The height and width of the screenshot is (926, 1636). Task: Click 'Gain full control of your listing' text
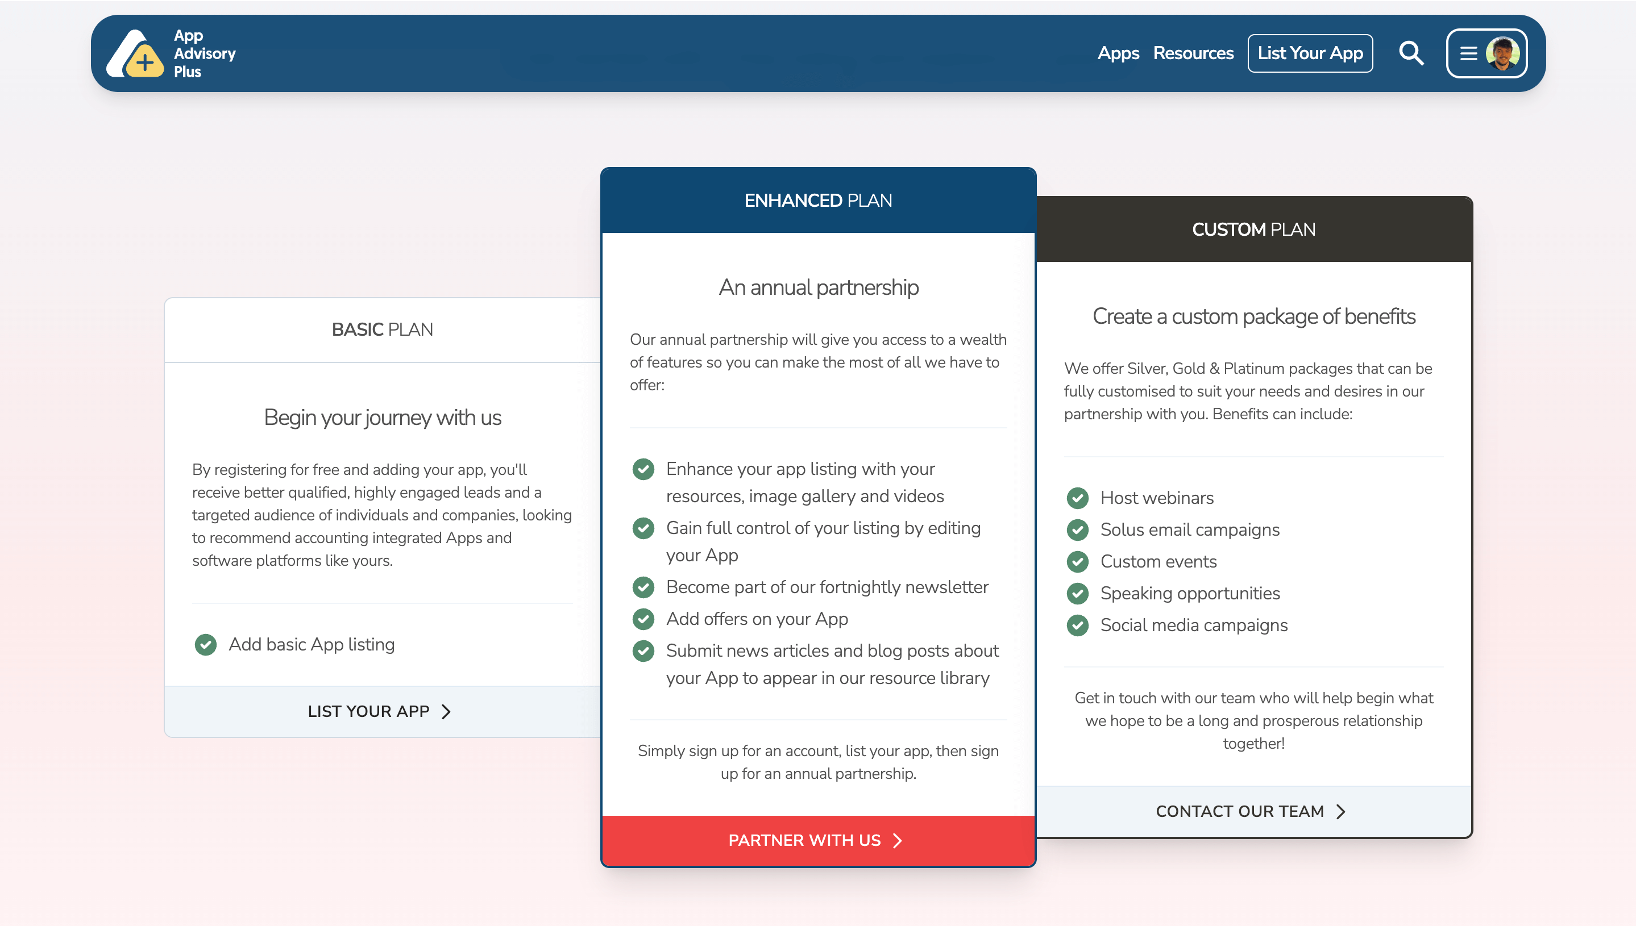tap(823, 542)
